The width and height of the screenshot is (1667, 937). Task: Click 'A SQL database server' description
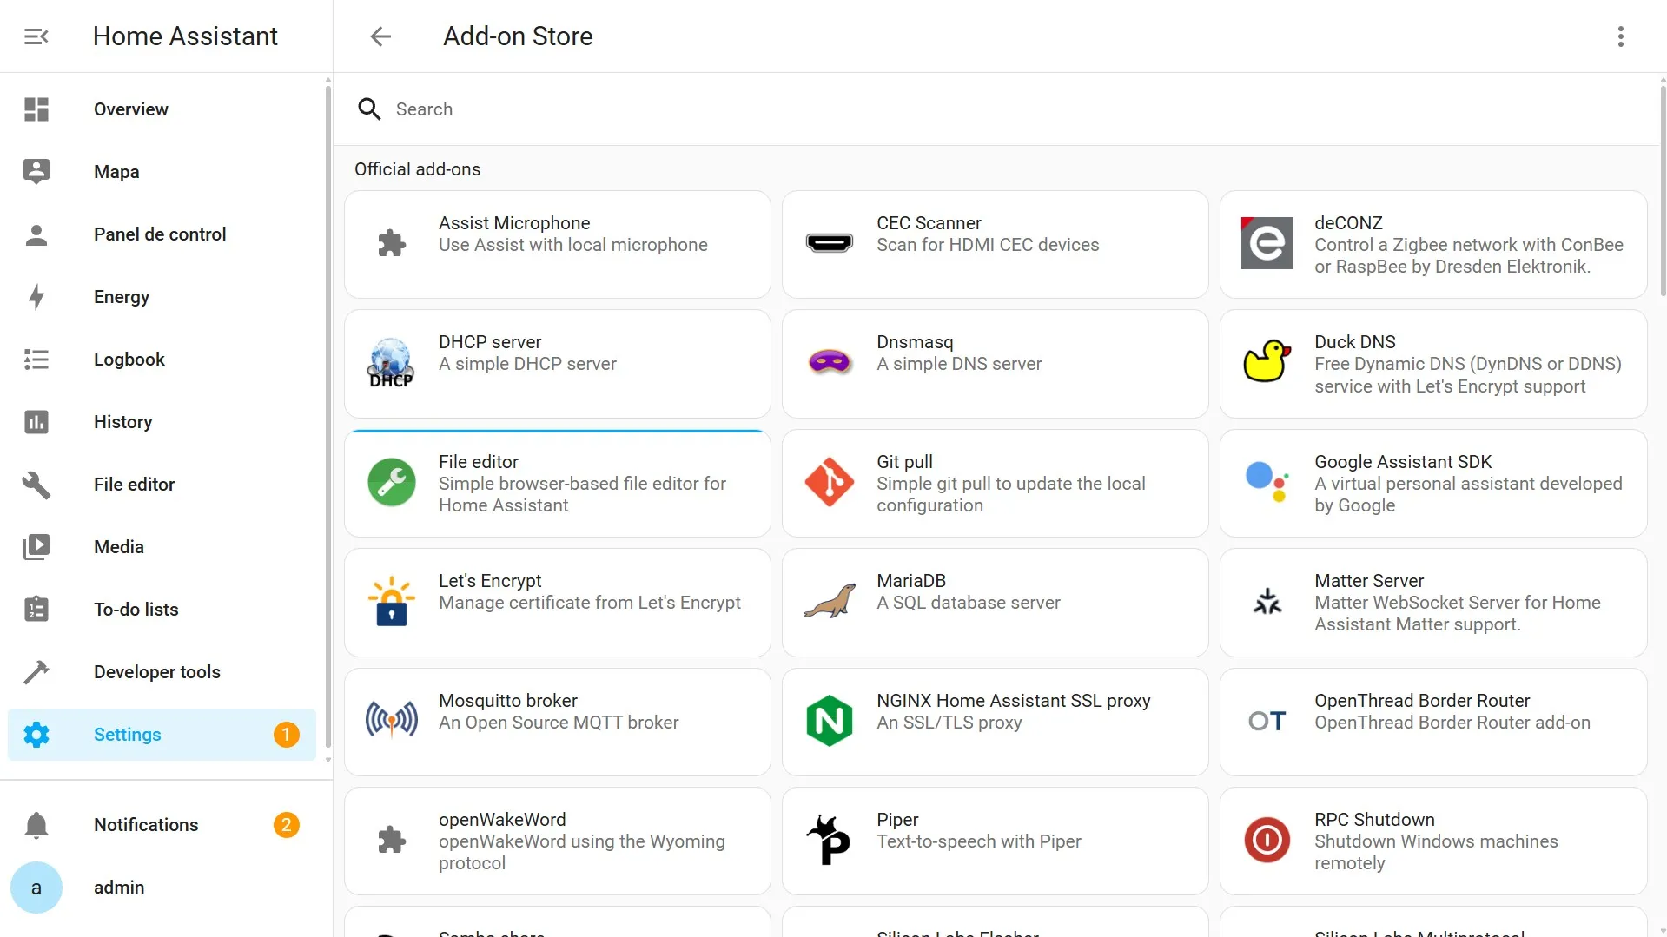[969, 603]
